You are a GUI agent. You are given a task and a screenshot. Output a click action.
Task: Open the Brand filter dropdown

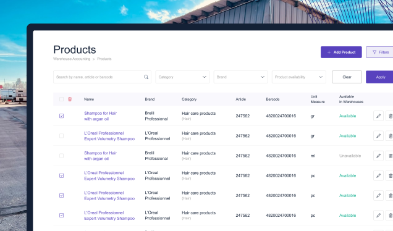(x=240, y=77)
